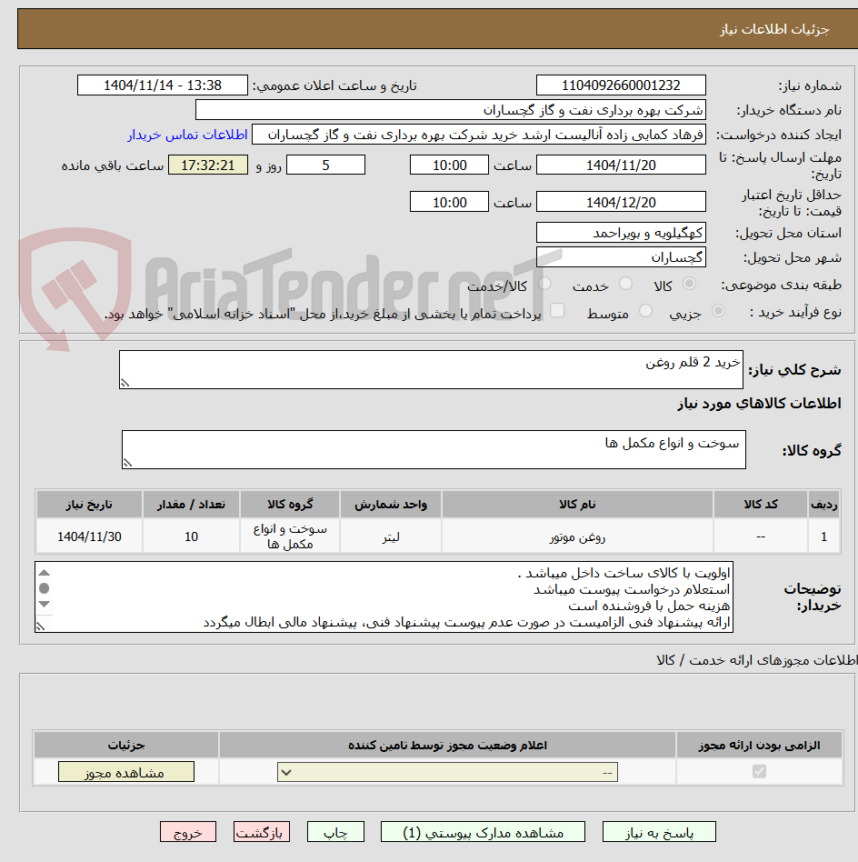Click the چاپ print button
Image resolution: width=858 pixels, height=862 pixels.
point(335,832)
